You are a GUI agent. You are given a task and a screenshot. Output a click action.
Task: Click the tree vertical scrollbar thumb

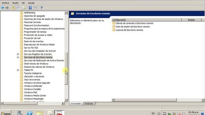coord(66,68)
